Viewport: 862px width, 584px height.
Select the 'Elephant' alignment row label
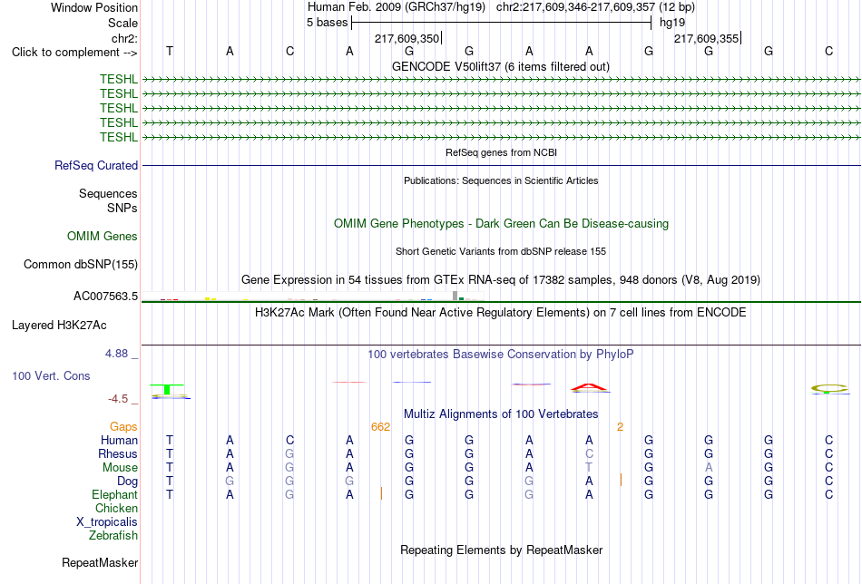(x=114, y=494)
